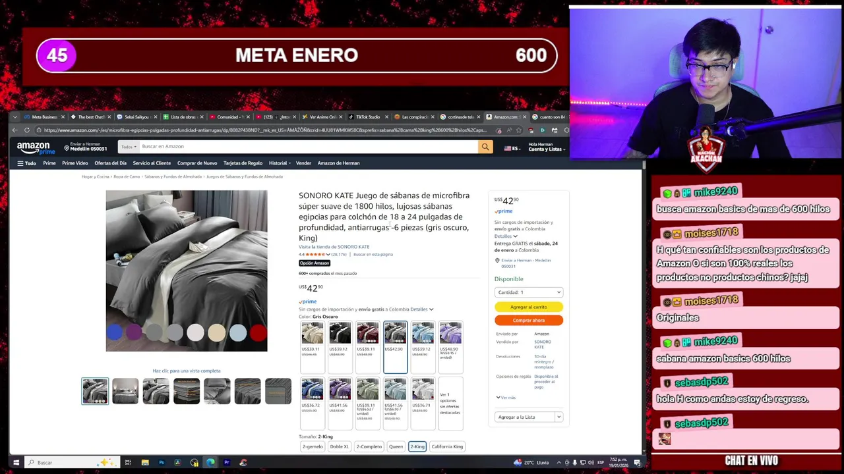Expand Detalles next to envío gratis a Colombia
844x474 pixels.
click(422, 309)
